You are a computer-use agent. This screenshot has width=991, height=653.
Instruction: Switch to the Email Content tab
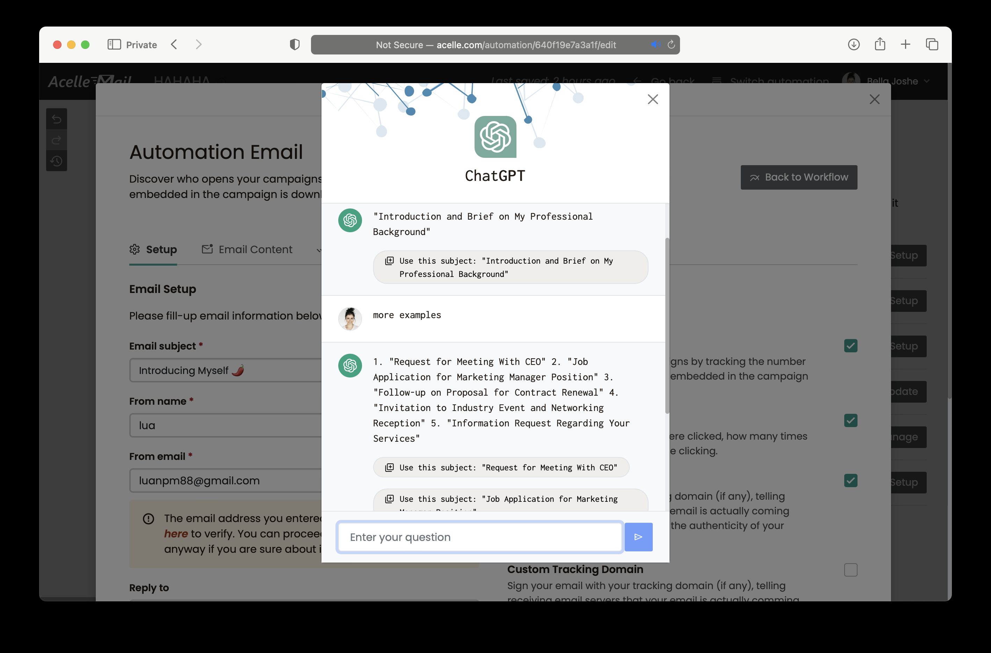[247, 249]
